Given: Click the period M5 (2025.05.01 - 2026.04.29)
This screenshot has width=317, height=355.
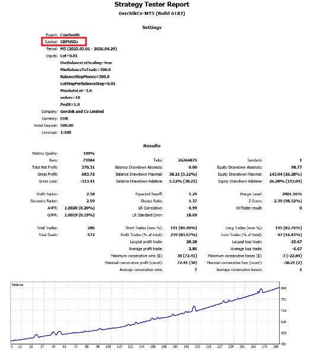Looking at the screenshot, I should 88,49.
